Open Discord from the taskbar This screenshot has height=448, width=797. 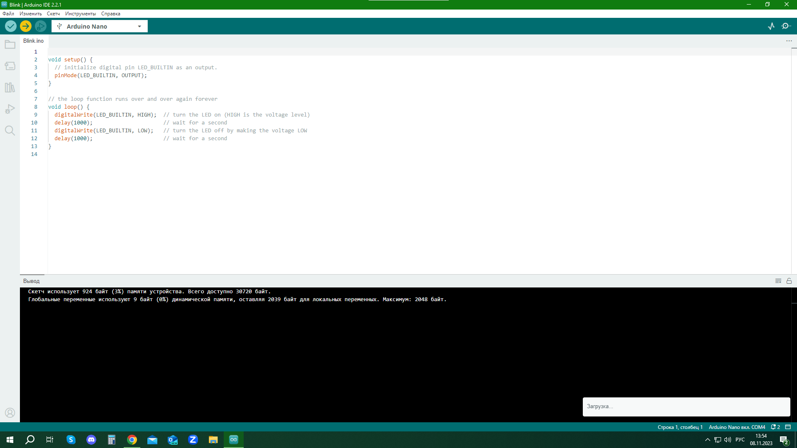pos(91,440)
